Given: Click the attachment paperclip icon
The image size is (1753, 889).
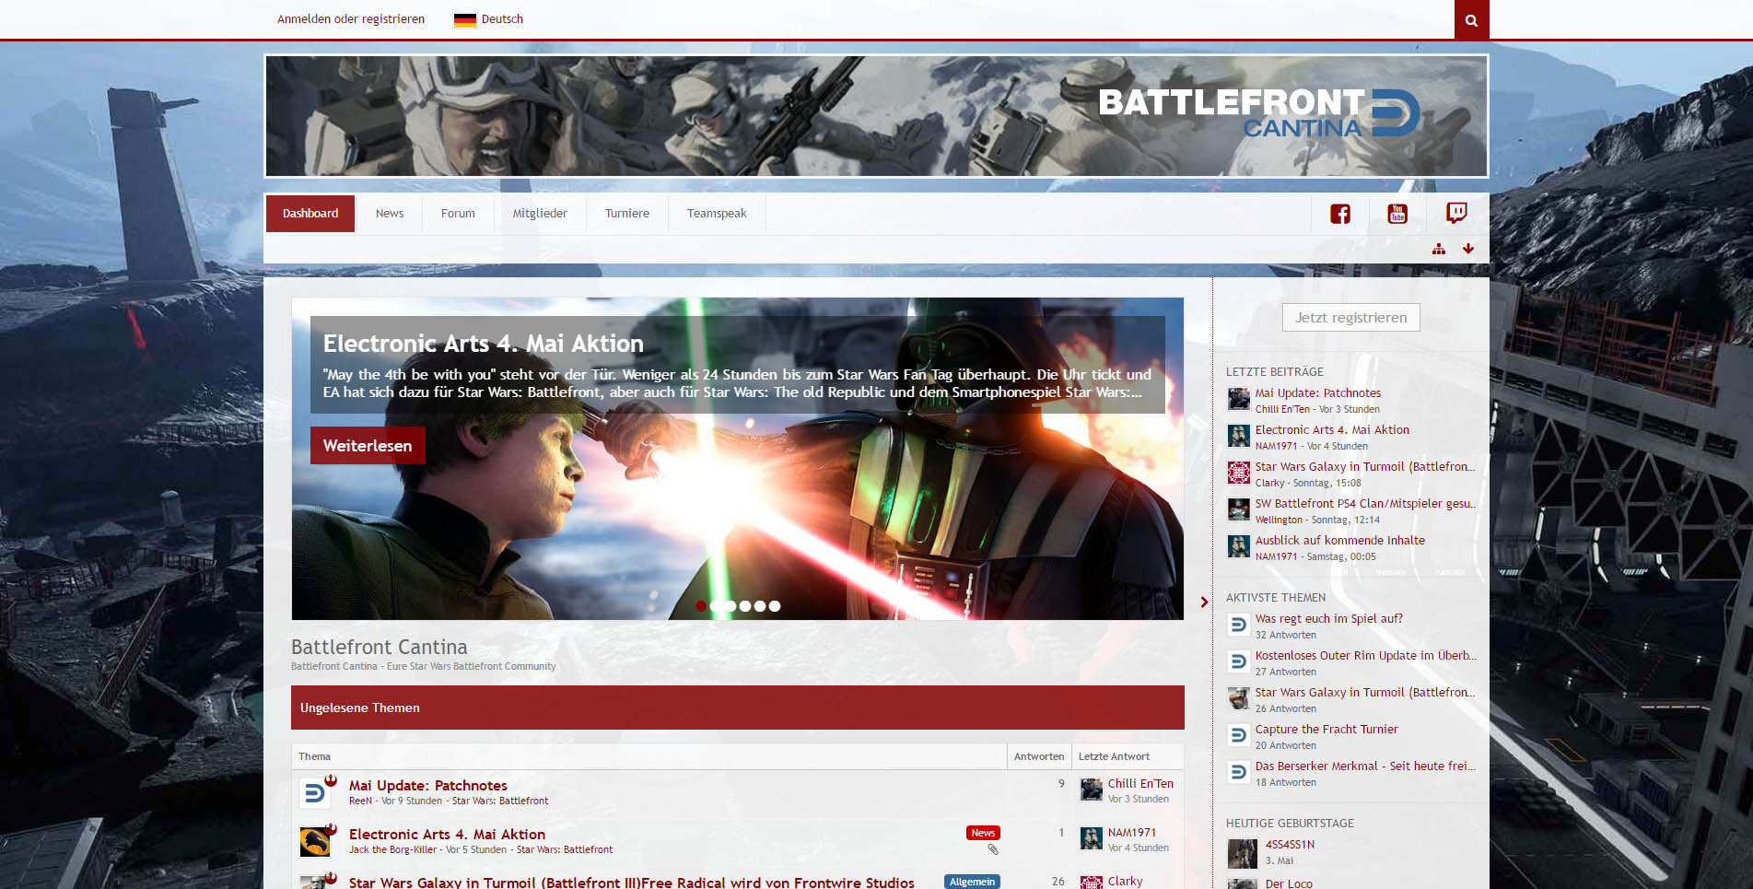Looking at the screenshot, I should (x=993, y=849).
